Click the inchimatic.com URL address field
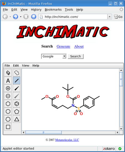Screen dimensions: 125x152 pyautogui.click(x=73, y=17)
